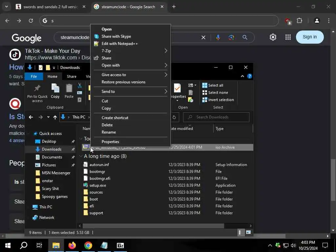The image size is (336, 252).
Task: Select Edit with Notepad++
Action: coord(119,44)
